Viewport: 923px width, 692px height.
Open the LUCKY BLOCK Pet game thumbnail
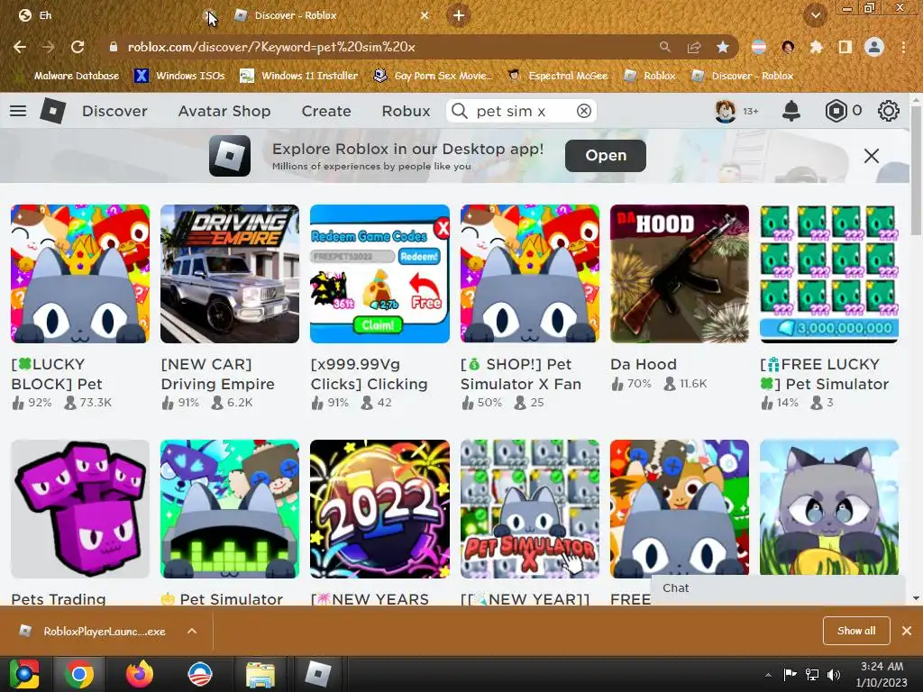click(x=80, y=274)
